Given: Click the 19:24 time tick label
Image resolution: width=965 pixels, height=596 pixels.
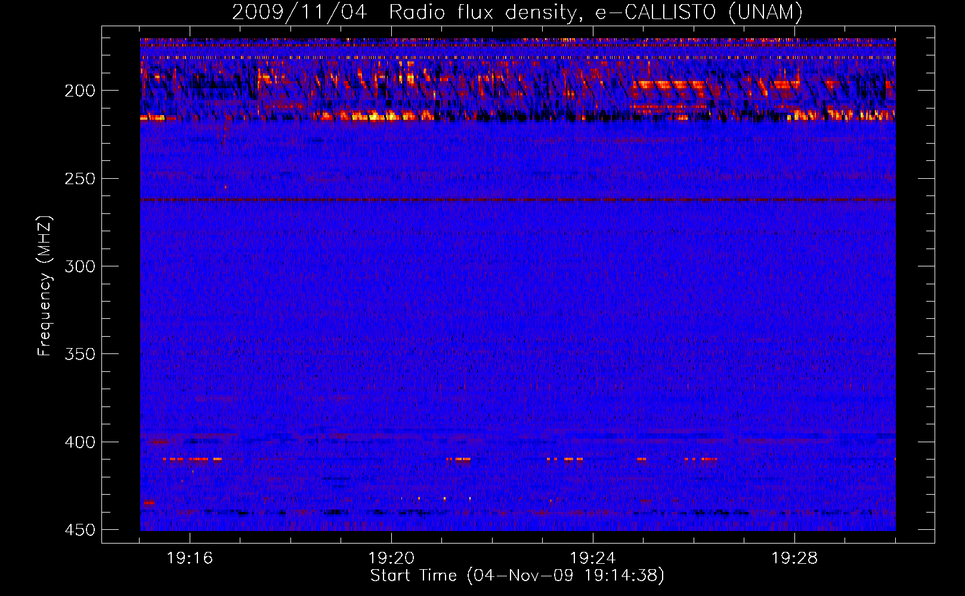Looking at the screenshot, I should 593,558.
